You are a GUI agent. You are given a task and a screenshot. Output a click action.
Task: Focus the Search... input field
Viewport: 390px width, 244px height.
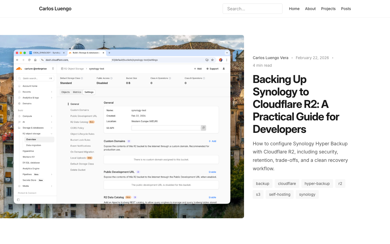(x=252, y=9)
